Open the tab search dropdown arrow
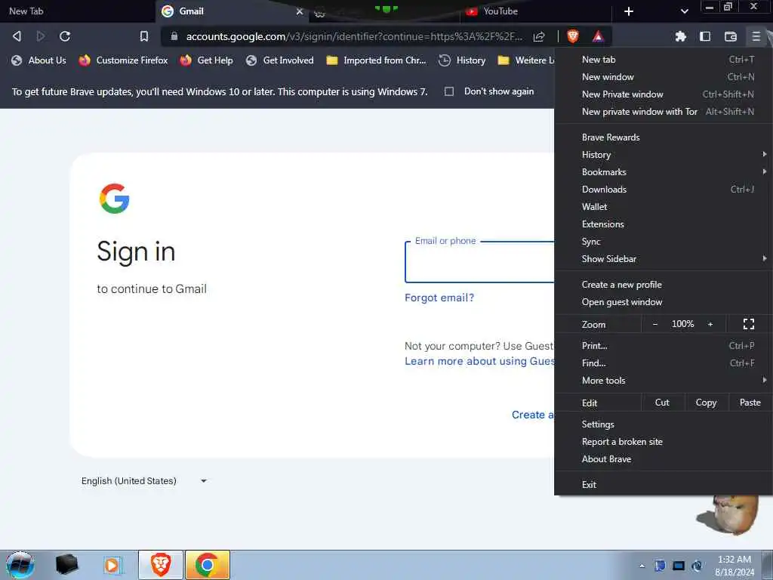This screenshot has height=580, width=773. pos(684,11)
